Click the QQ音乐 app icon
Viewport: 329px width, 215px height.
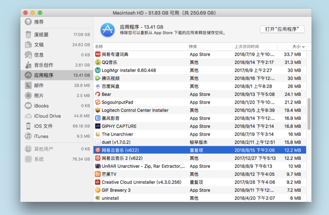click(x=98, y=63)
